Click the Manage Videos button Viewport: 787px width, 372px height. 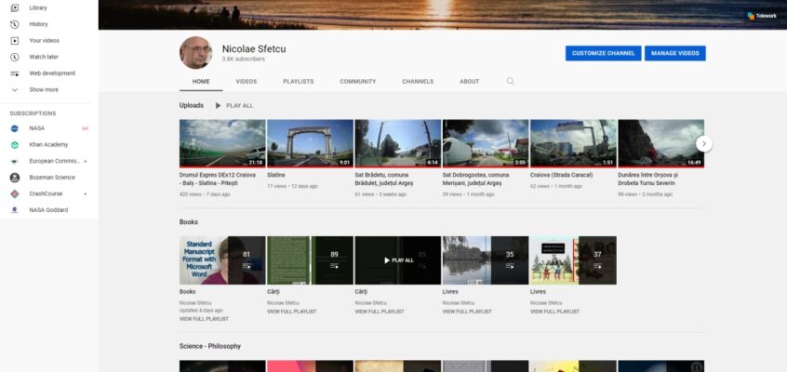pyautogui.click(x=675, y=53)
